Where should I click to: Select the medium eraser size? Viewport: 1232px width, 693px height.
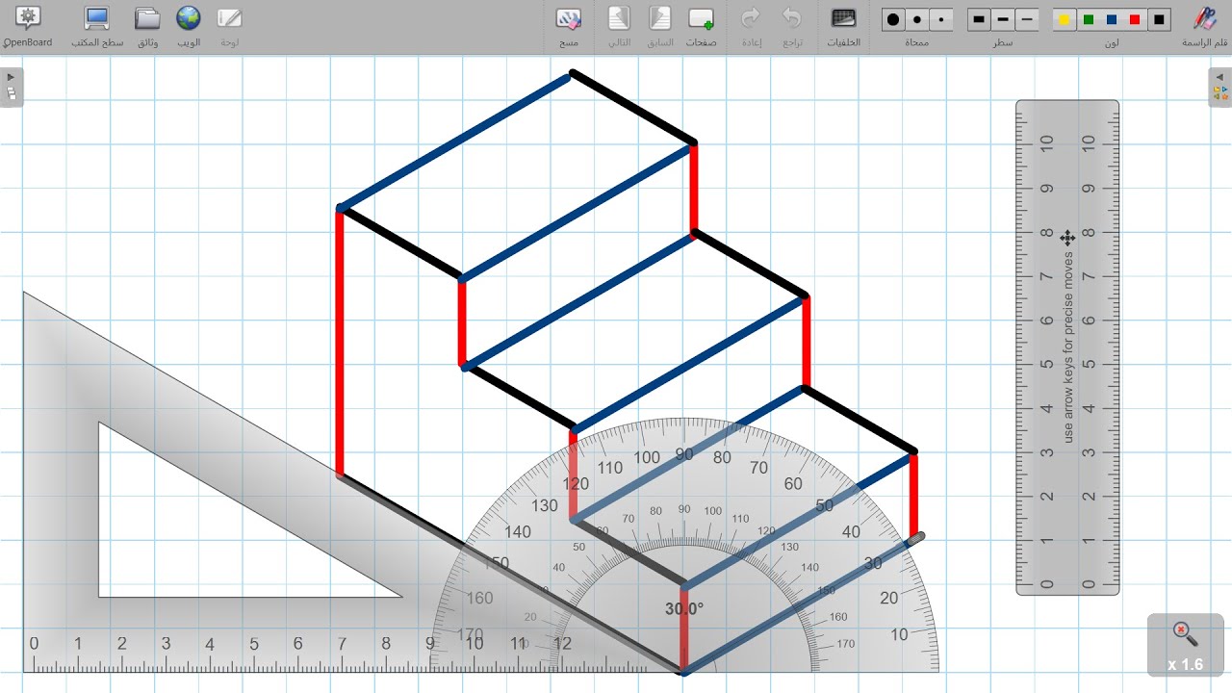tap(917, 19)
